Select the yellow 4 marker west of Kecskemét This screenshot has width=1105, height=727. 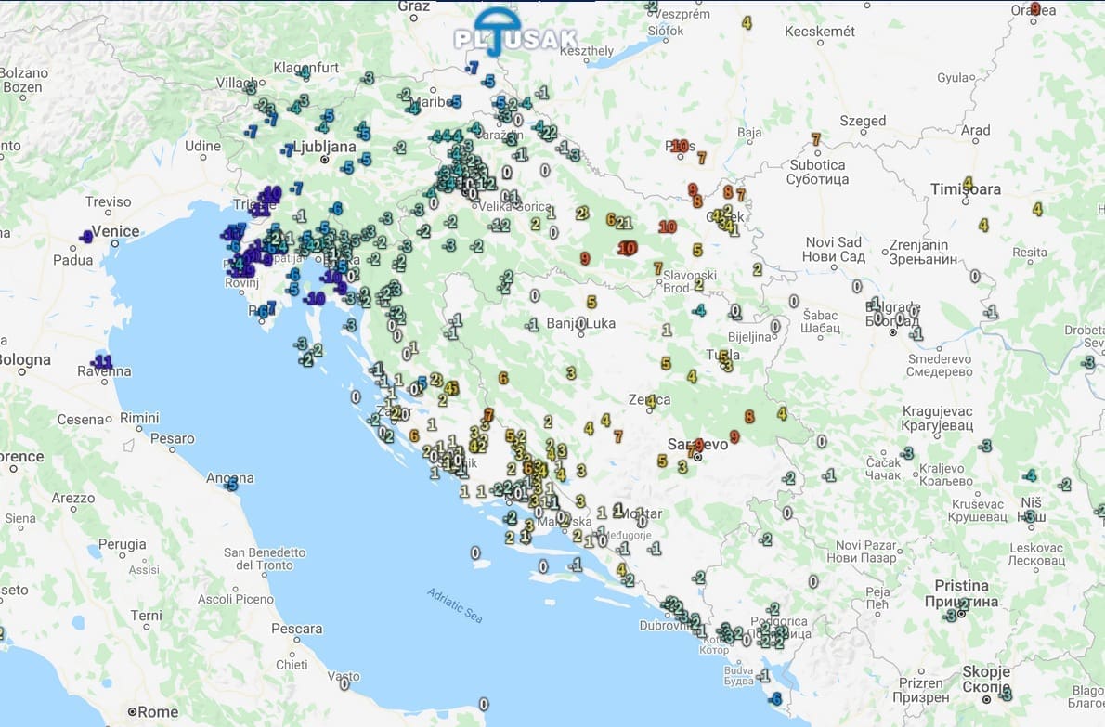tap(747, 23)
